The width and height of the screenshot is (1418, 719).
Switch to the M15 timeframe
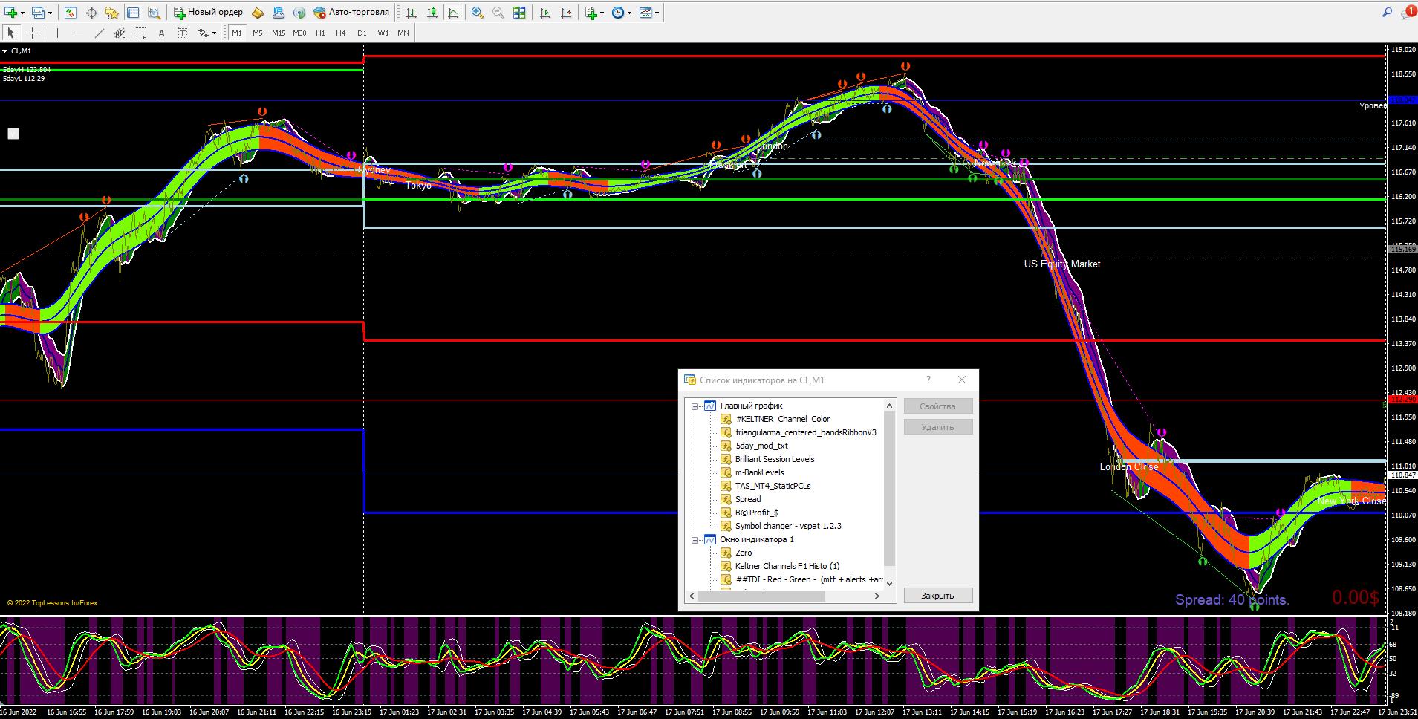[x=279, y=33]
